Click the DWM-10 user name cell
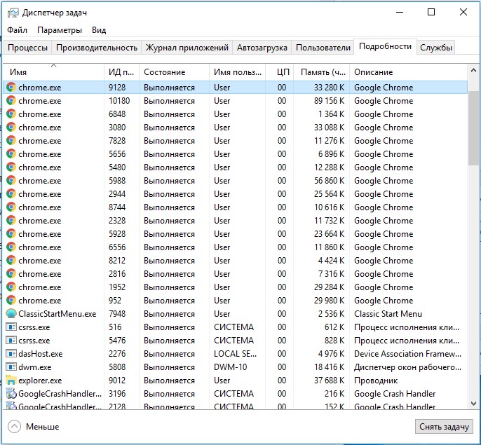This screenshot has width=481, height=445. tap(231, 367)
